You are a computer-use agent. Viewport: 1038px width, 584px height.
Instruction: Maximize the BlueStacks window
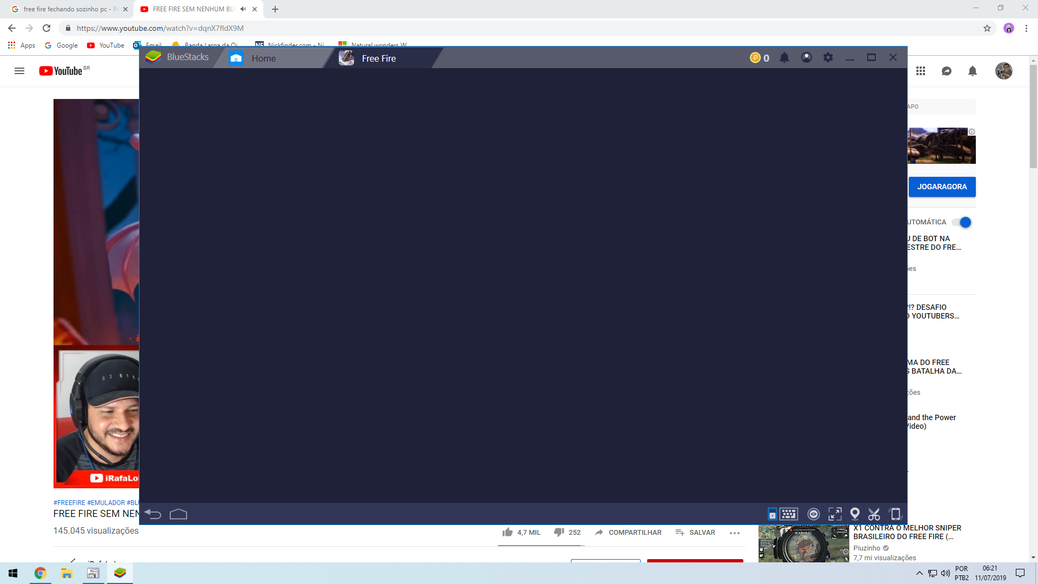point(871,57)
